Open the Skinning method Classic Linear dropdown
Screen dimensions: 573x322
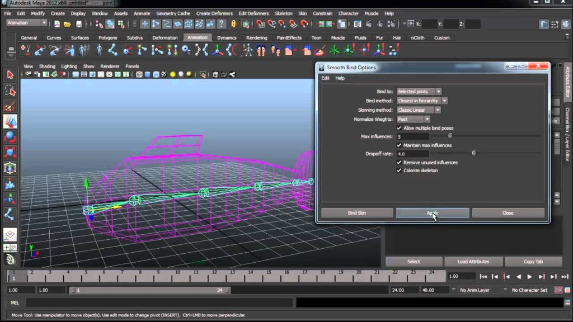[x=419, y=110]
